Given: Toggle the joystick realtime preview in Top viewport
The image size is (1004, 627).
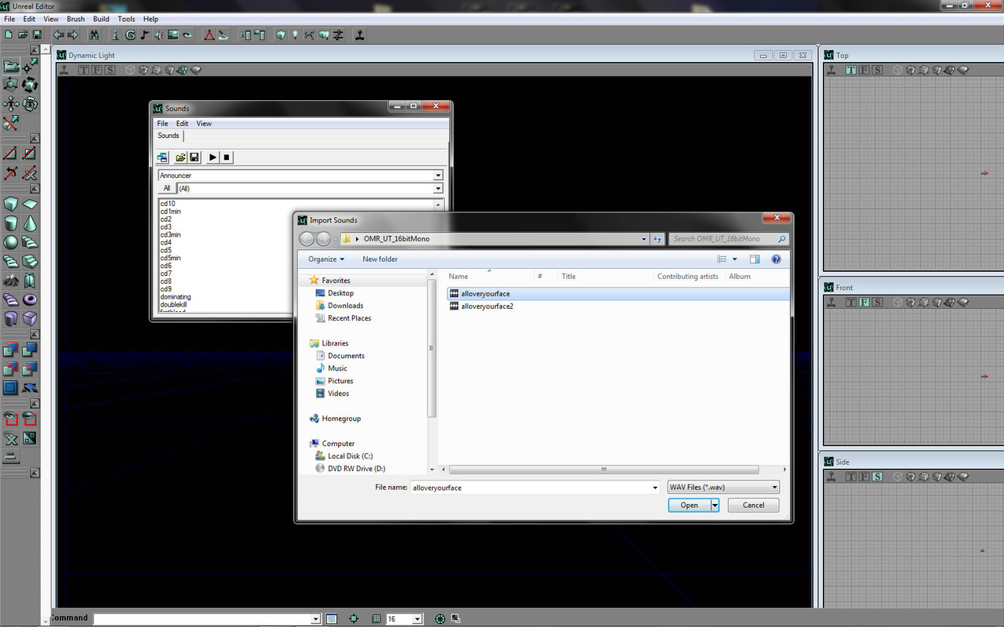Looking at the screenshot, I should pos(831,70).
